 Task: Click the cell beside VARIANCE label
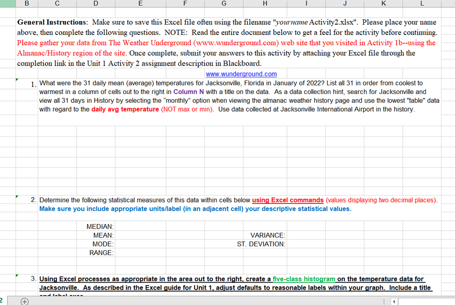click(x=306, y=235)
